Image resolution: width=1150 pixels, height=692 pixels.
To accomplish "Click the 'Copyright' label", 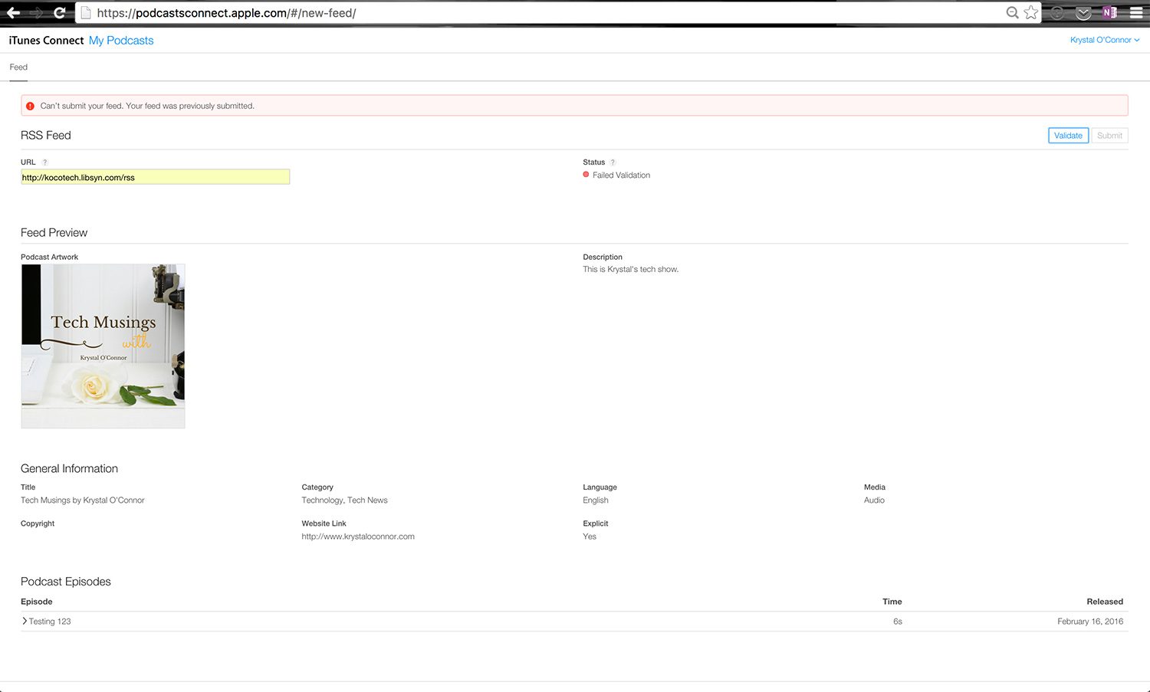I will click(x=38, y=524).
